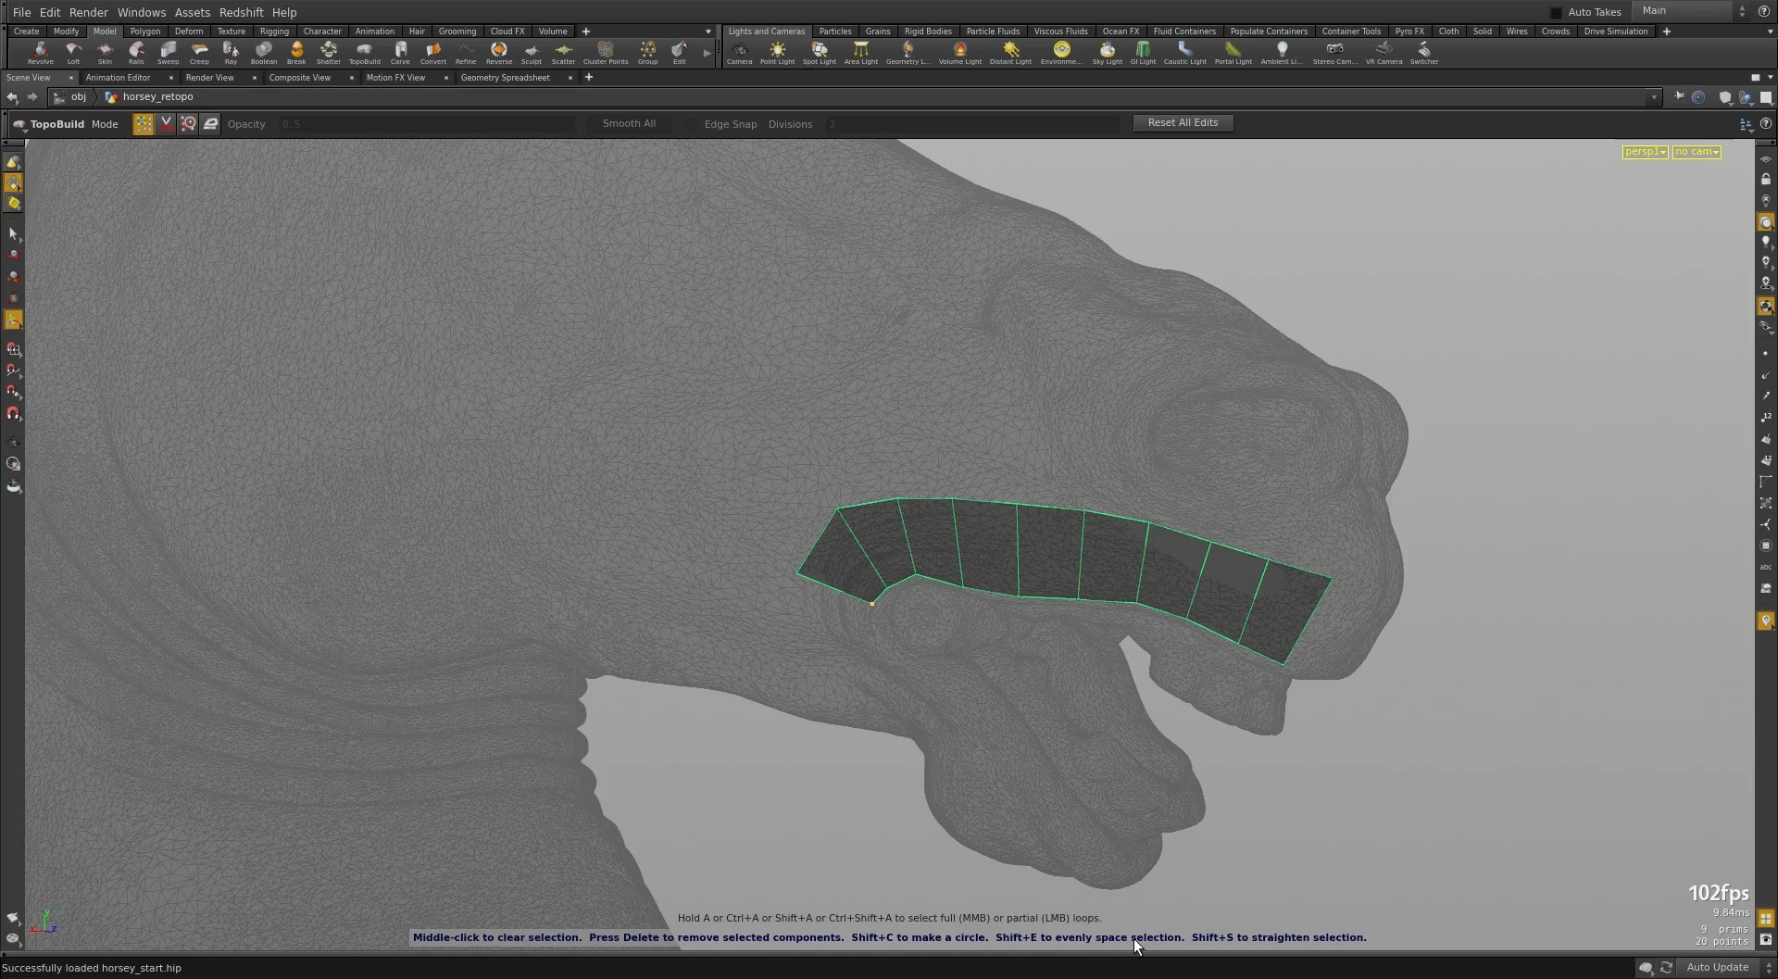
Task: Click the Smooth All button
Action: coord(629,123)
